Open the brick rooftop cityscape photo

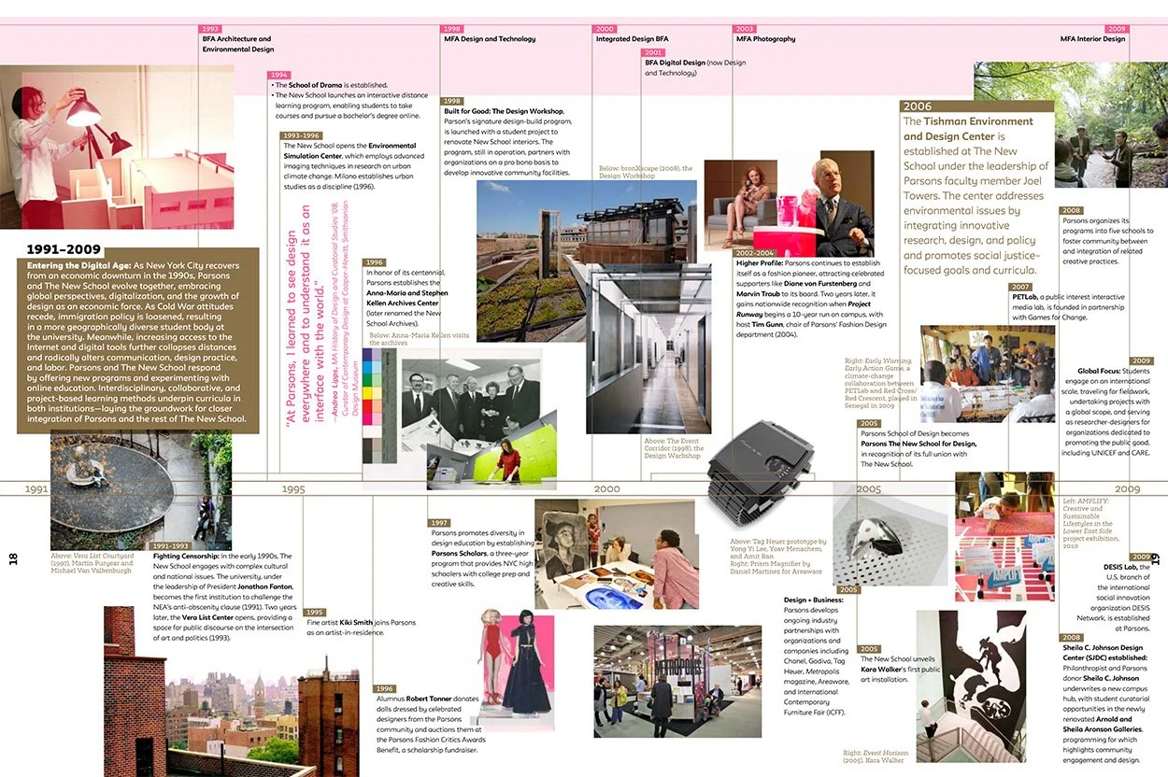tap(231, 692)
